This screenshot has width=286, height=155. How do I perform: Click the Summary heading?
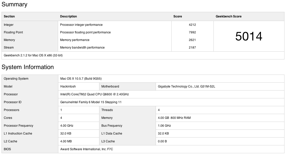point(14,4)
